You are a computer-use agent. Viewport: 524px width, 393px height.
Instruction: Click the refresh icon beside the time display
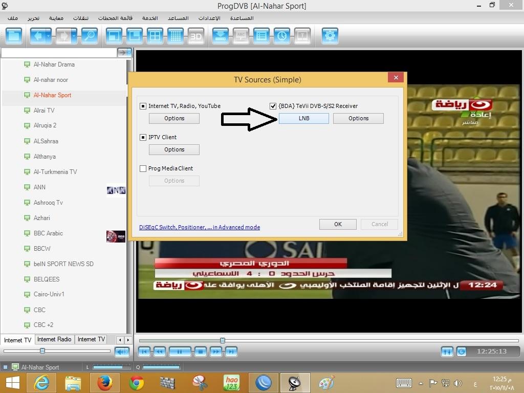point(462,352)
